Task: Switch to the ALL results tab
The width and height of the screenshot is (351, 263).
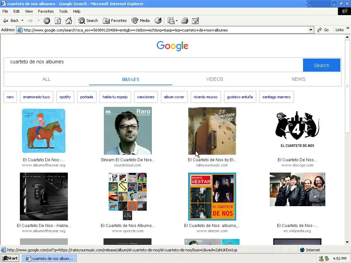Action: click(x=46, y=79)
